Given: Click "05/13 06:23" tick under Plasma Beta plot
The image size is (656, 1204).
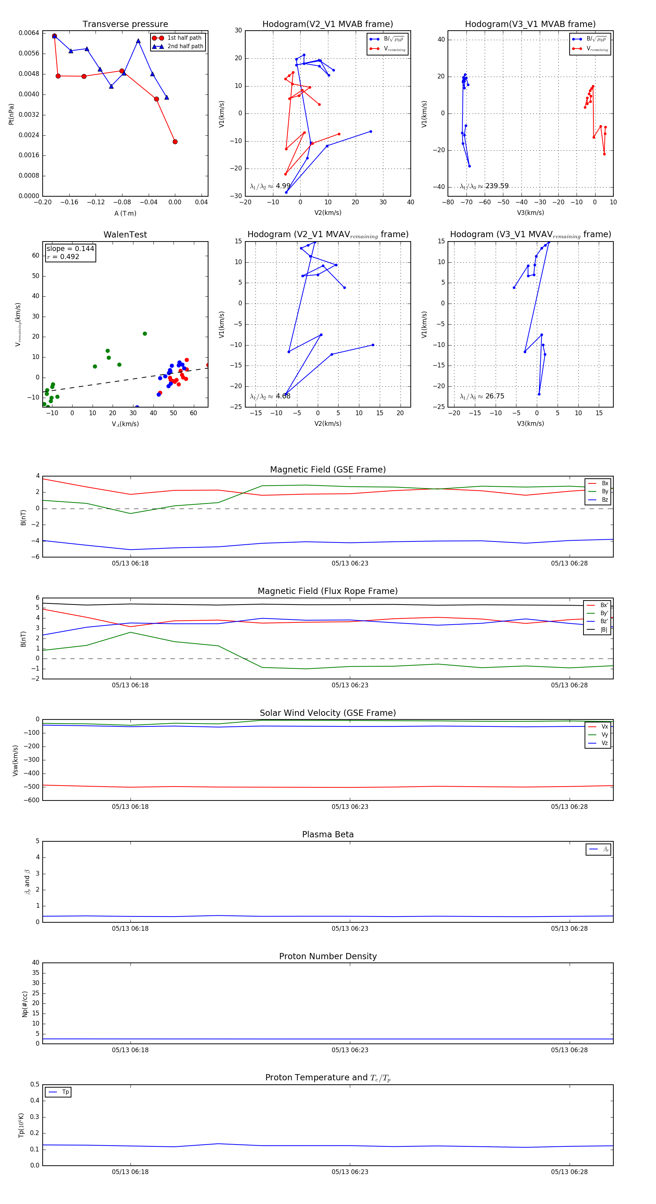Looking at the screenshot, I should 350,929.
